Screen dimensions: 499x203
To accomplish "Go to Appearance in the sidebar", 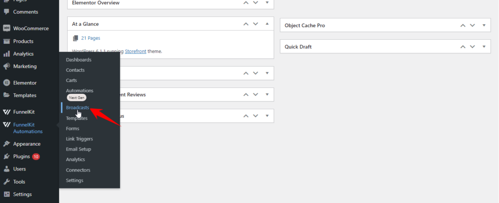I will [27, 144].
